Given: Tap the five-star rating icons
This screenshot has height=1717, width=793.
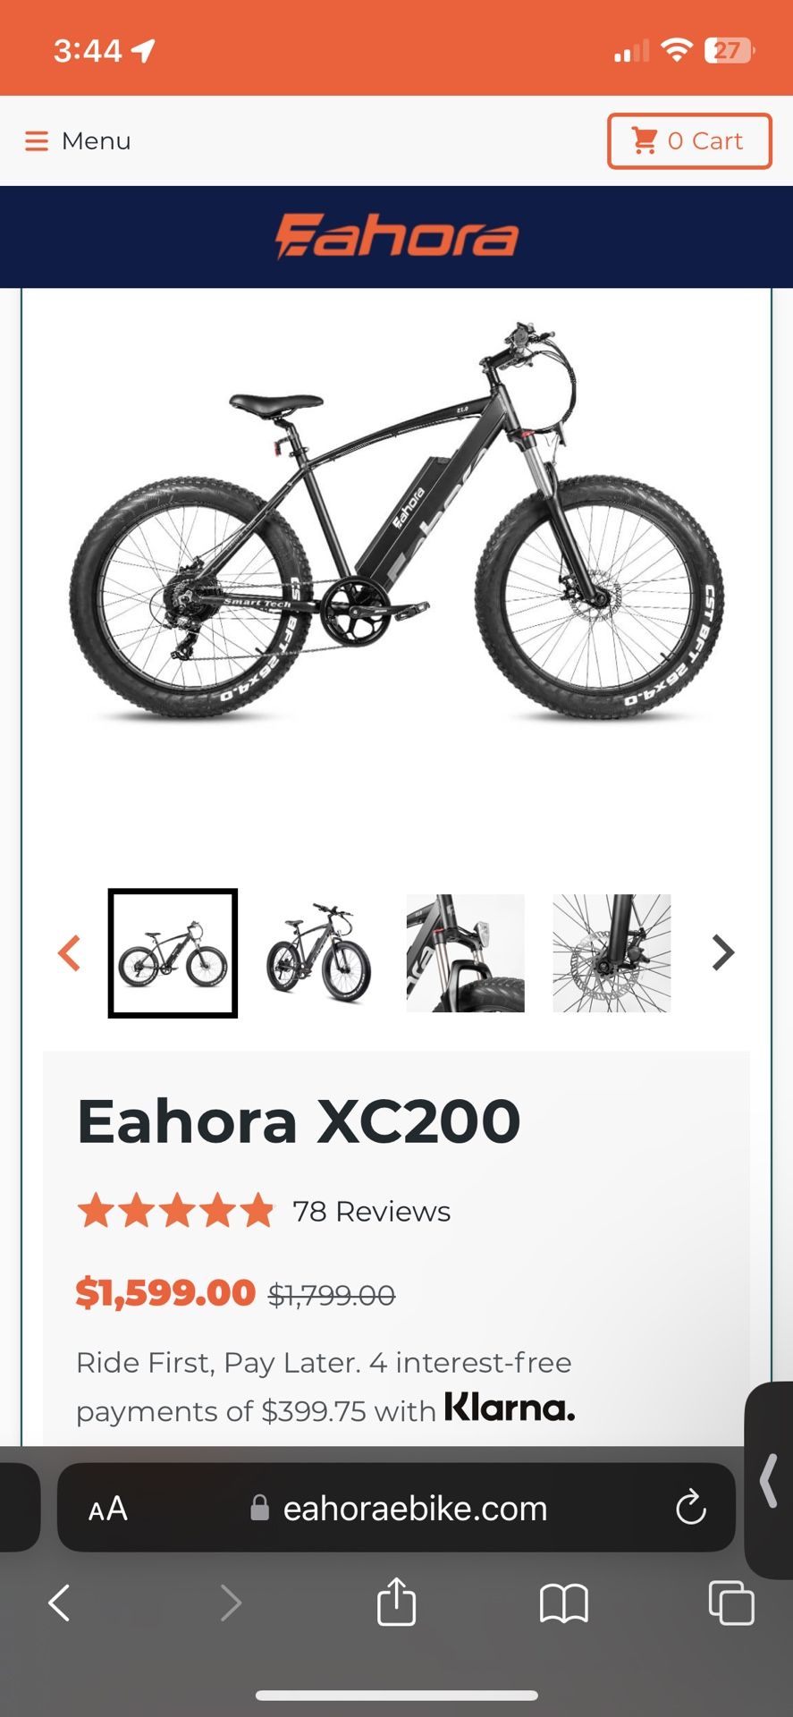Looking at the screenshot, I should coord(176,1212).
